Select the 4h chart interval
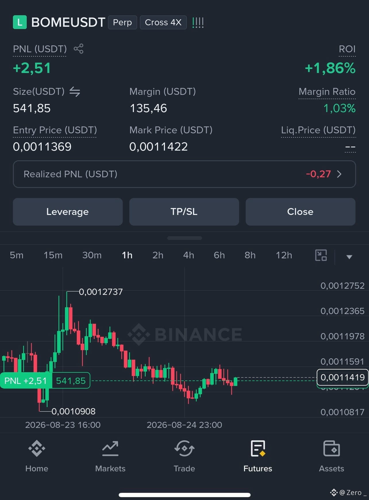The width and height of the screenshot is (369, 500). (189, 255)
